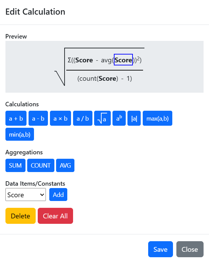Click the Add data item button
The height and width of the screenshot is (263, 209).
(x=58, y=195)
